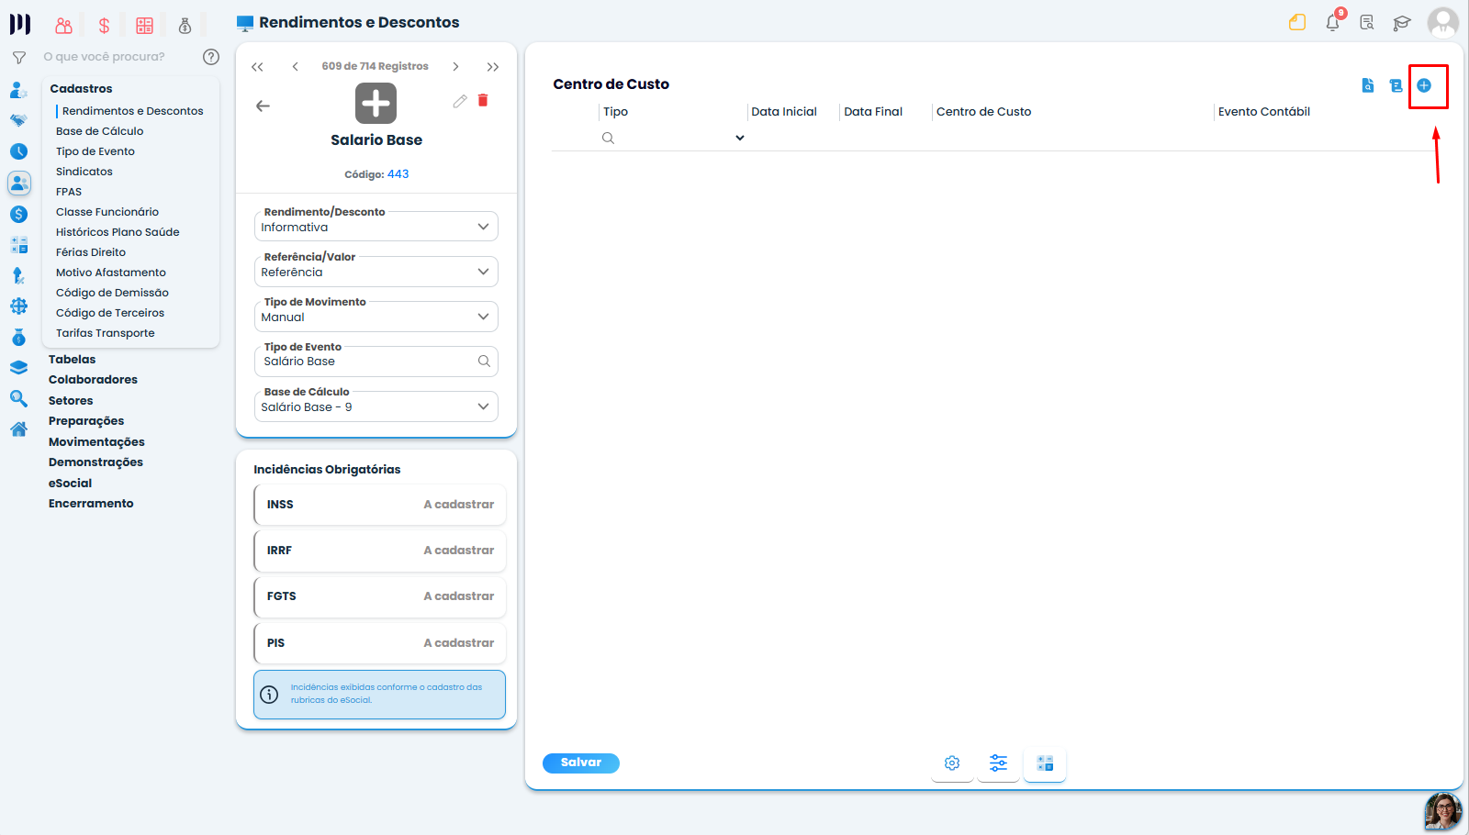The width and height of the screenshot is (1469, 835).
Task: Open the FGTS incidence card
Action: (x=380, y=596)
